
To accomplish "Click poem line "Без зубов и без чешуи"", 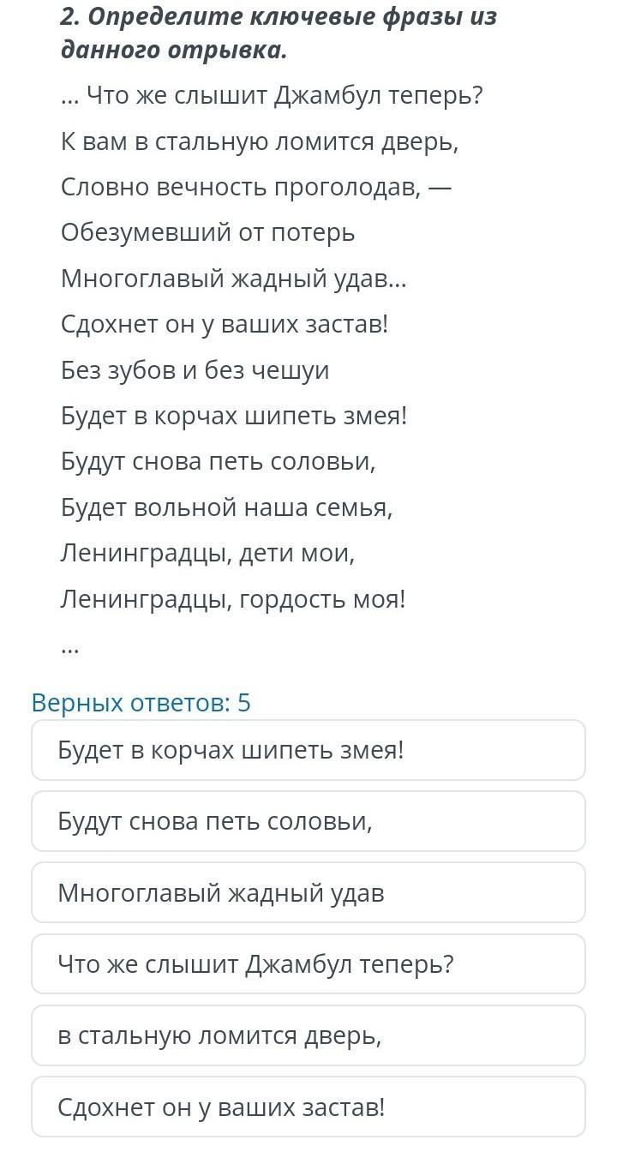I will 195,370.
